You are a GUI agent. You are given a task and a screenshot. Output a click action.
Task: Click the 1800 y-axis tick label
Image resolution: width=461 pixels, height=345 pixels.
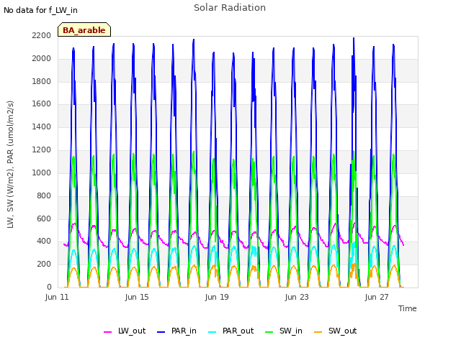pyautogui.click(x=42, y=81)
